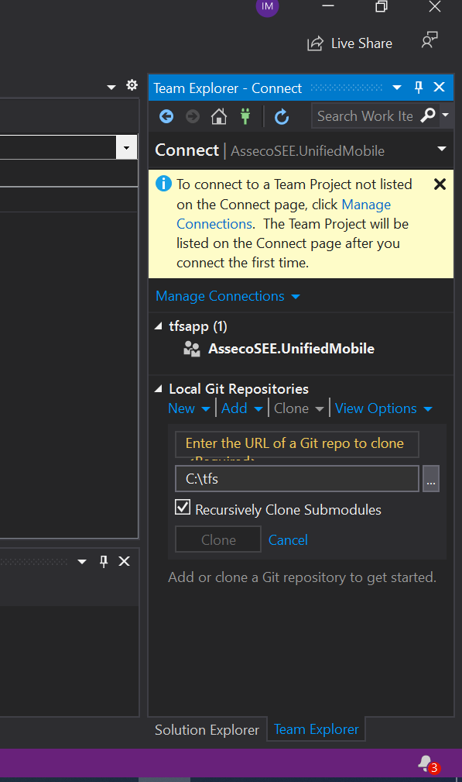Click the forward navigation arrow in Team Explorer
462x782 pixels.
pos(193,117)
